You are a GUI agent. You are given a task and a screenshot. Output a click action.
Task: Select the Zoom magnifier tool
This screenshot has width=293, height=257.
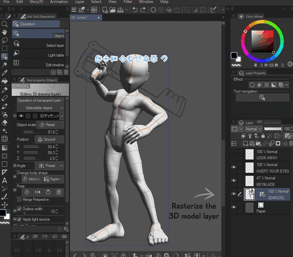coord(4,24)
